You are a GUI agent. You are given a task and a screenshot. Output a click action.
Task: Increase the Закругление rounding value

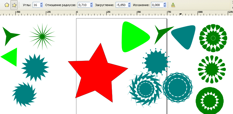coord(129,4)
